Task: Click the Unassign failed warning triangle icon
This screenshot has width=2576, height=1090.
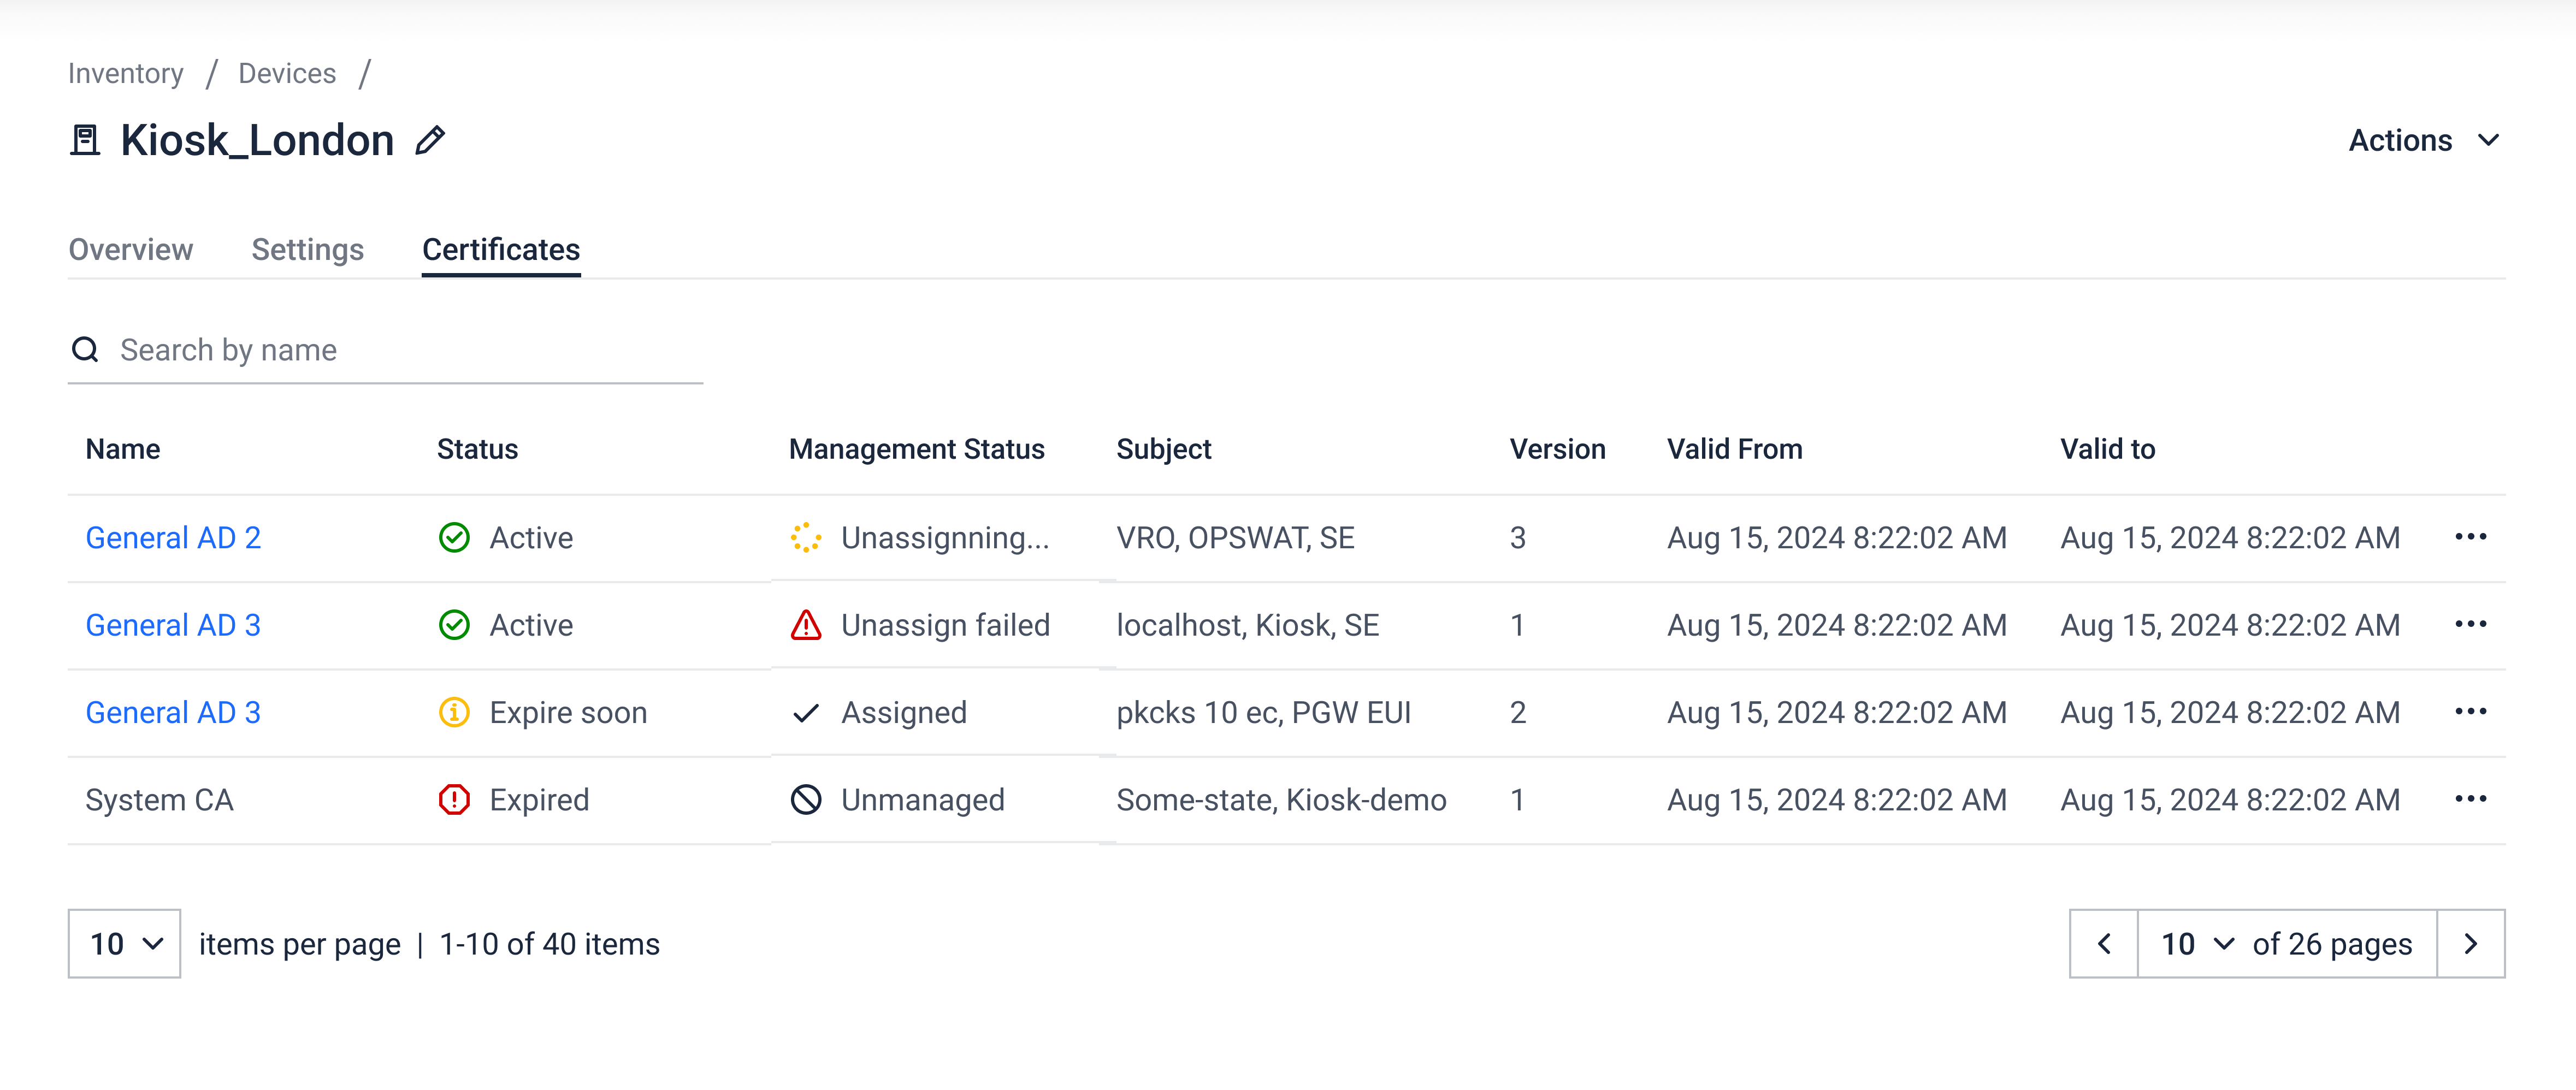Action: tap(806, 626)
